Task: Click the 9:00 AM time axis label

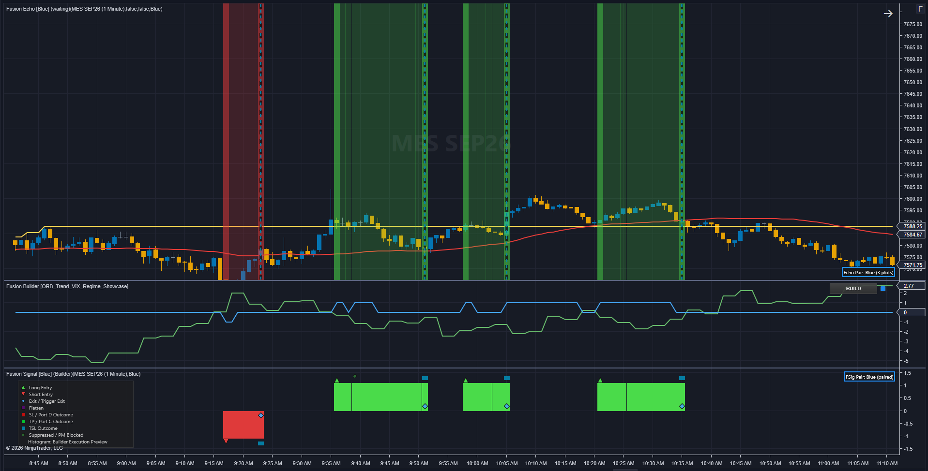Action: tap(126, 463)
